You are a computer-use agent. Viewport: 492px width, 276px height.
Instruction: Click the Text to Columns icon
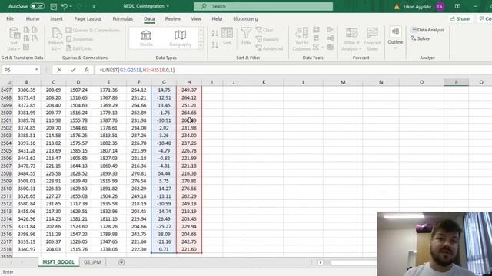(x=301, y=39)
